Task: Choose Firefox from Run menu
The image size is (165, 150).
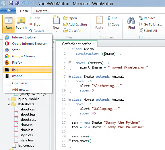Action: 28,63
